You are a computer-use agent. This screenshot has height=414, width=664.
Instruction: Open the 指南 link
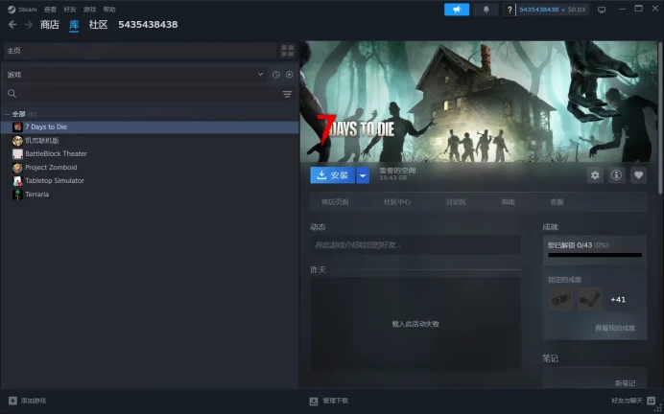click(509, 202)
